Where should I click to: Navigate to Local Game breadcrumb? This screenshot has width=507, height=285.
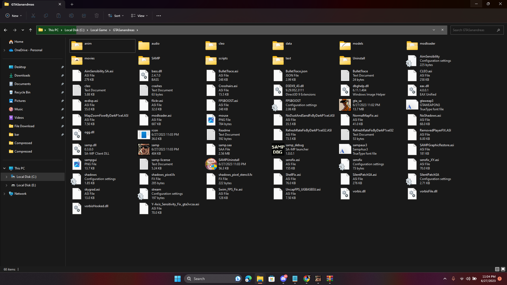[99, 30]
